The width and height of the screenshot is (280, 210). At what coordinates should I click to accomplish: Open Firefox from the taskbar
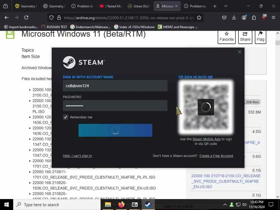pyautogui.click(x=121, y=205)
